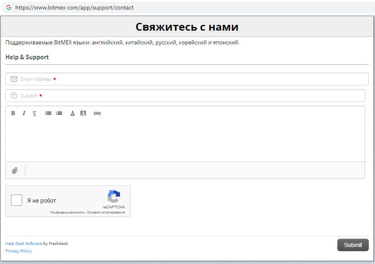Apply underline formatting to text
The image size is (375, 264).
(x=34, y=113)
